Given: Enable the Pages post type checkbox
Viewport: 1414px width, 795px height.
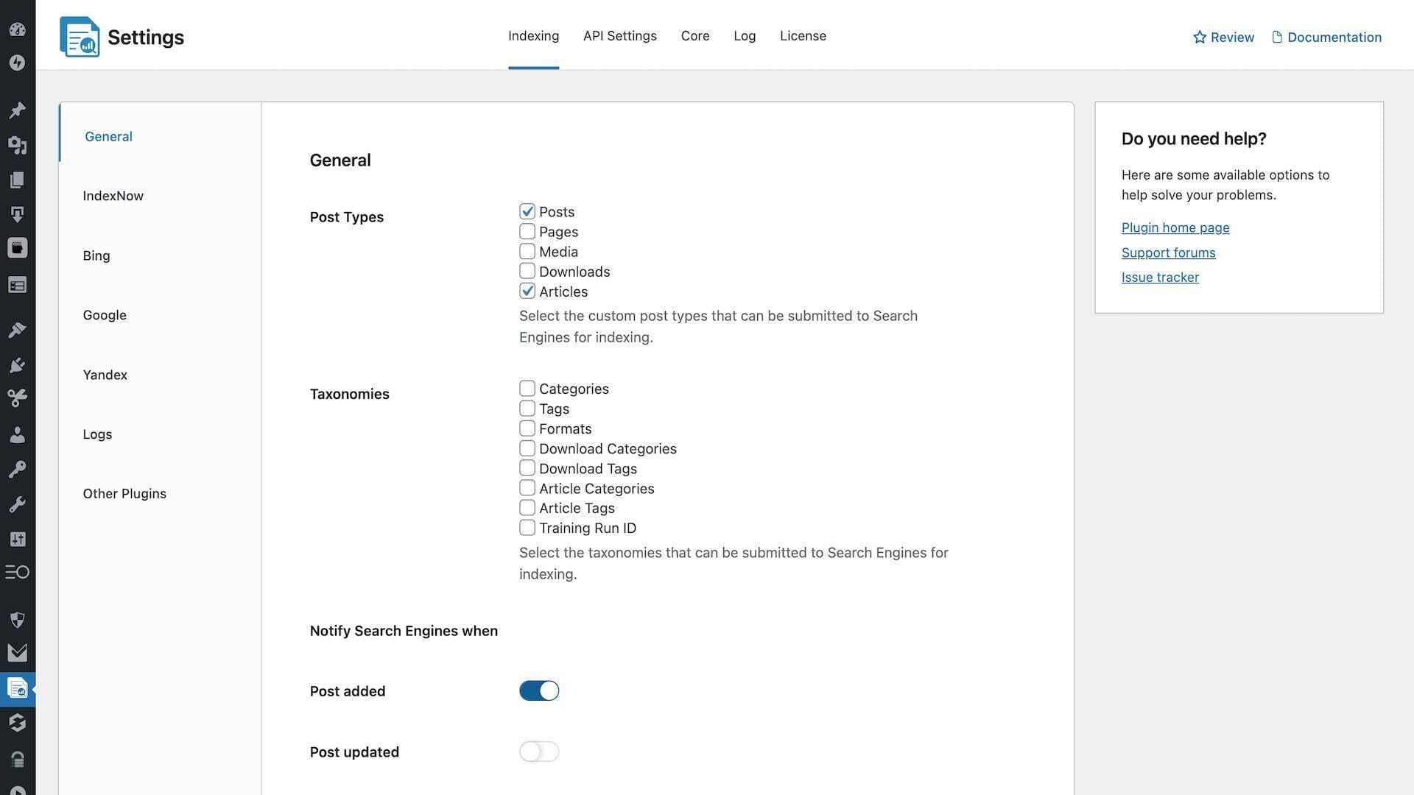Looking at the screenshot, I should point(527,232).
